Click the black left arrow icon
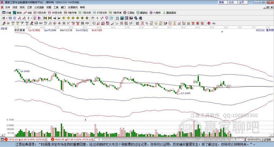Image resolution: width=274 pixels, height=147 pixels. point(55,18)
